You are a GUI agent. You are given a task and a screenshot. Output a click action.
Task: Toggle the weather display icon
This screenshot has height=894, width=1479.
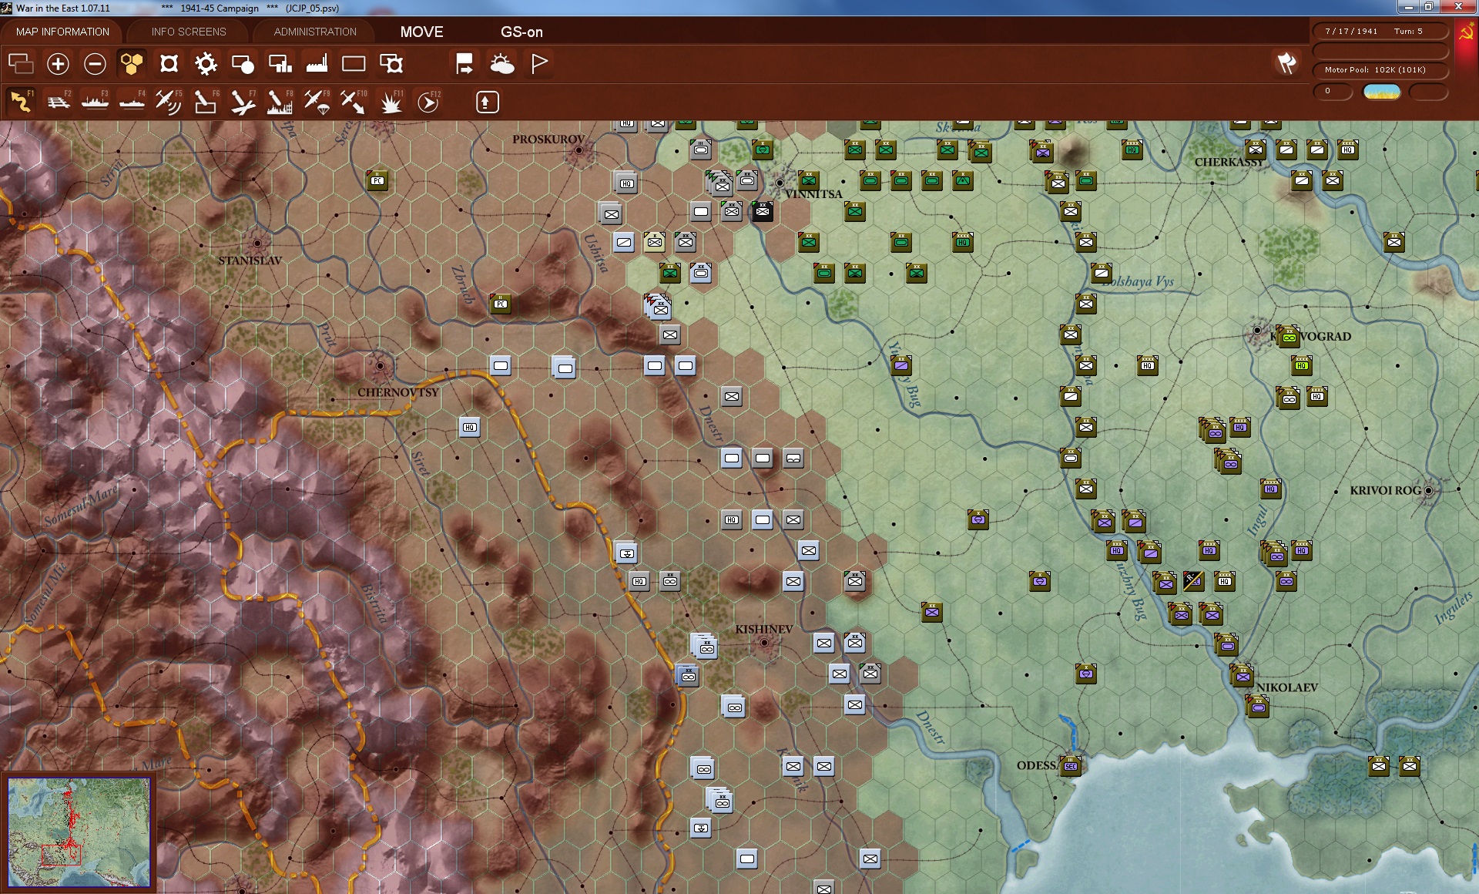[x=501, y=64]
